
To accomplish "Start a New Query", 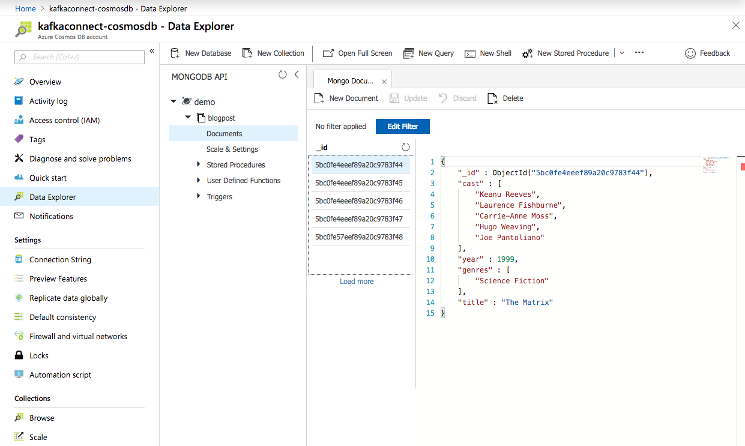I will coord(428,53).
